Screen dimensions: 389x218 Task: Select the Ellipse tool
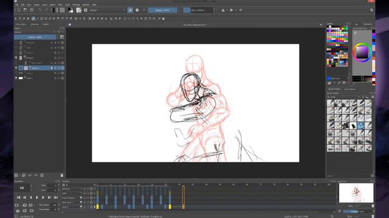pos(46,19)
